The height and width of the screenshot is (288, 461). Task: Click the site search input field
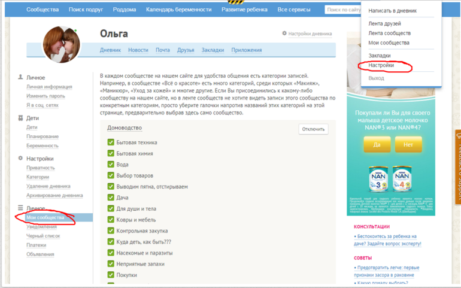(342, 10)
